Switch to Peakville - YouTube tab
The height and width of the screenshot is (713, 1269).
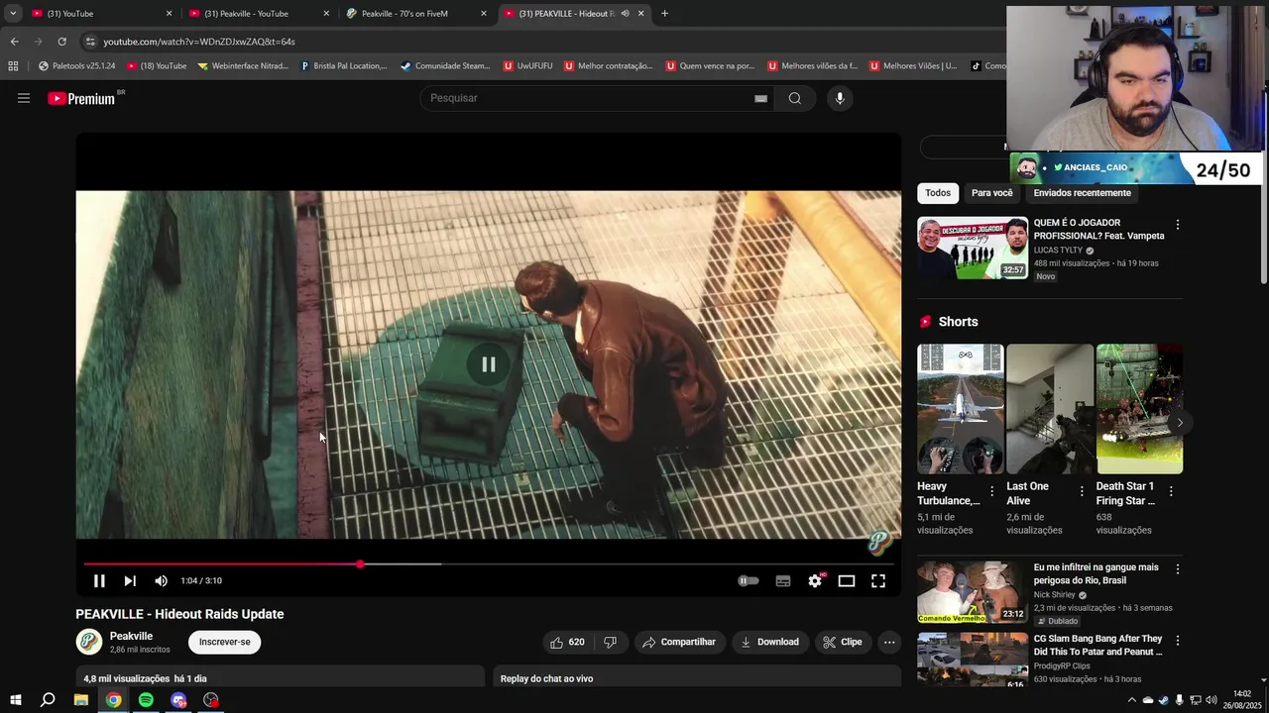(258, 14)
